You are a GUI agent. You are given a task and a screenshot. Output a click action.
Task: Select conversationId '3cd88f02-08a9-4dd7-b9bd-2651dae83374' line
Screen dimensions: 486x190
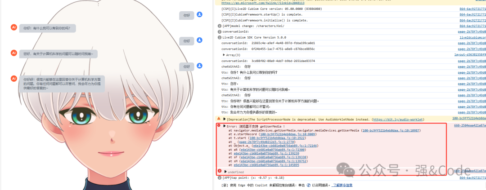click(x=268, y=61)
